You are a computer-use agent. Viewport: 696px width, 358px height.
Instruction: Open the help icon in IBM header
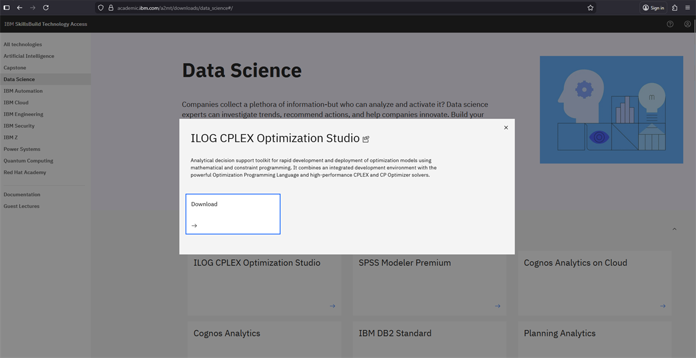tap(670, 24)
